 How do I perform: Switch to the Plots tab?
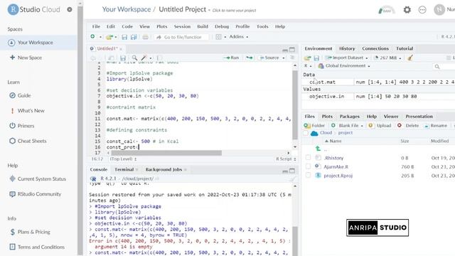327,117
